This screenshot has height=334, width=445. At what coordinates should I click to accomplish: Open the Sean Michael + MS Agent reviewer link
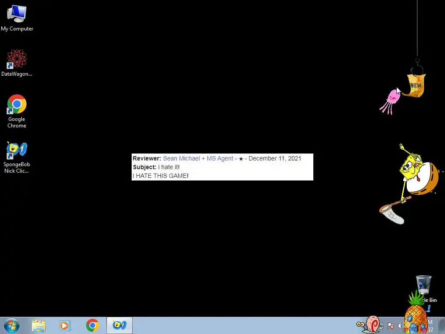point(198,158)
